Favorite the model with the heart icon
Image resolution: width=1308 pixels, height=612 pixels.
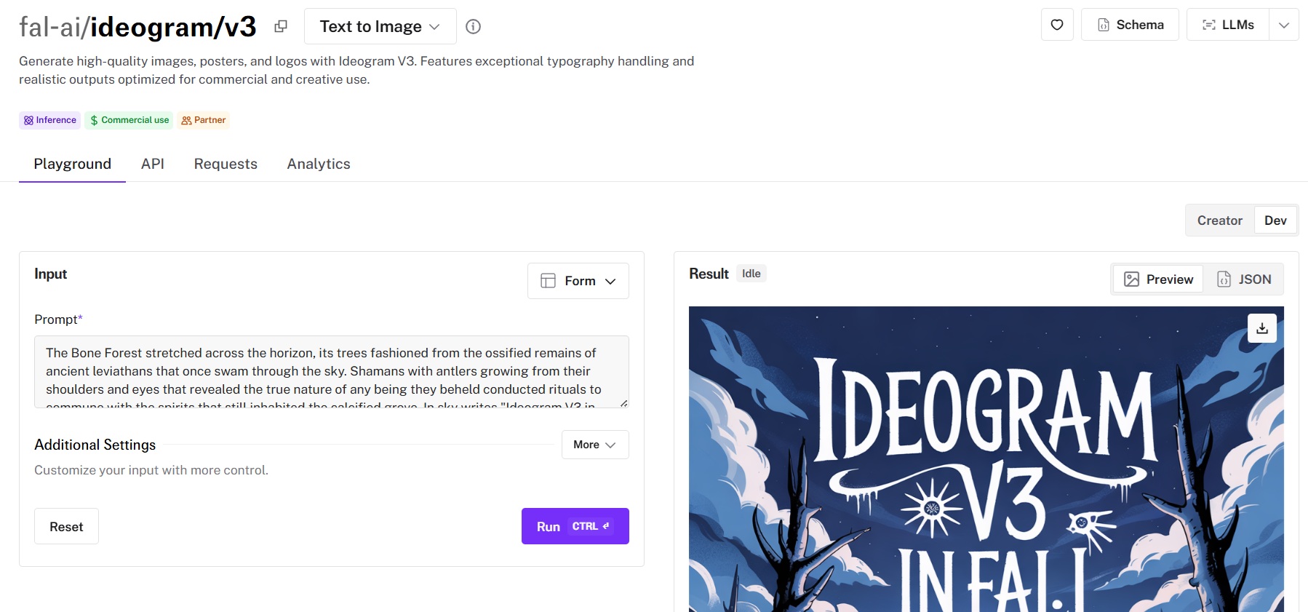pos(1057,25)
